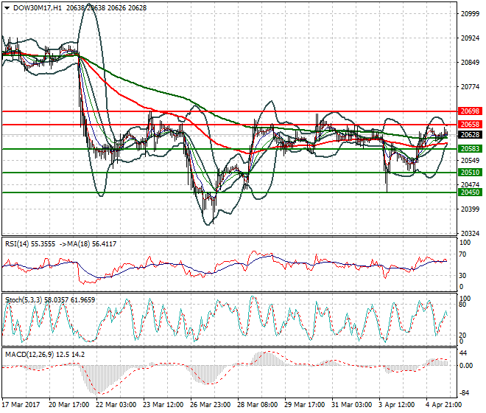Click the -84 value on MACD scale
Screen dimensions: 486x413
(463, 393)
